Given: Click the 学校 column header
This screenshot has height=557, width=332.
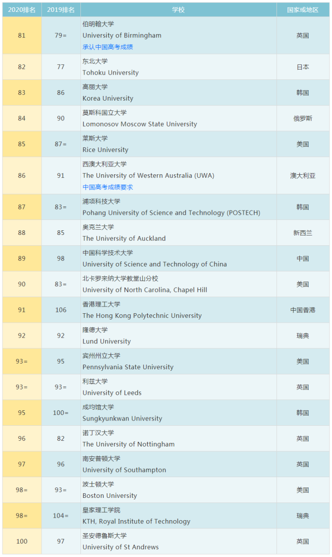Looking at the screenshot, I should [178, 10].
